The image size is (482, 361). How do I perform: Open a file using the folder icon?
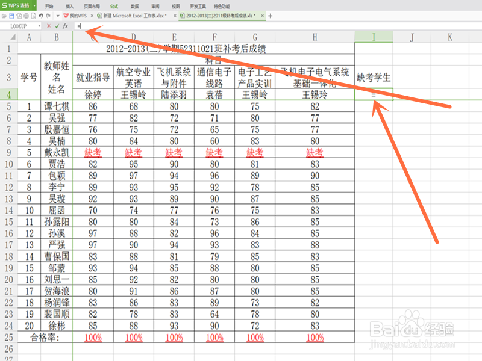pos(5,16)
